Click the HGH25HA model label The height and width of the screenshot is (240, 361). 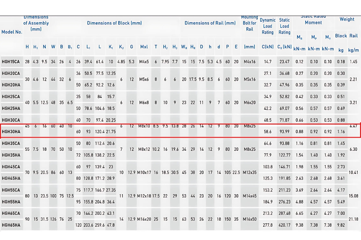tap(11, 108)
